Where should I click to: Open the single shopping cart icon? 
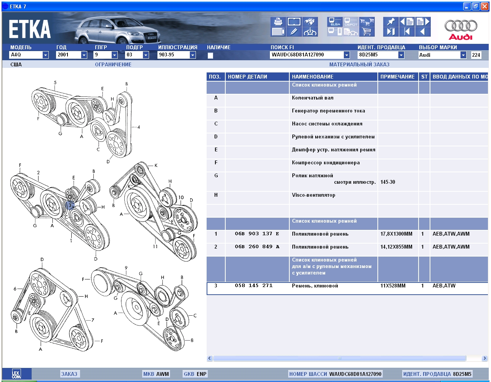(367, 32)
